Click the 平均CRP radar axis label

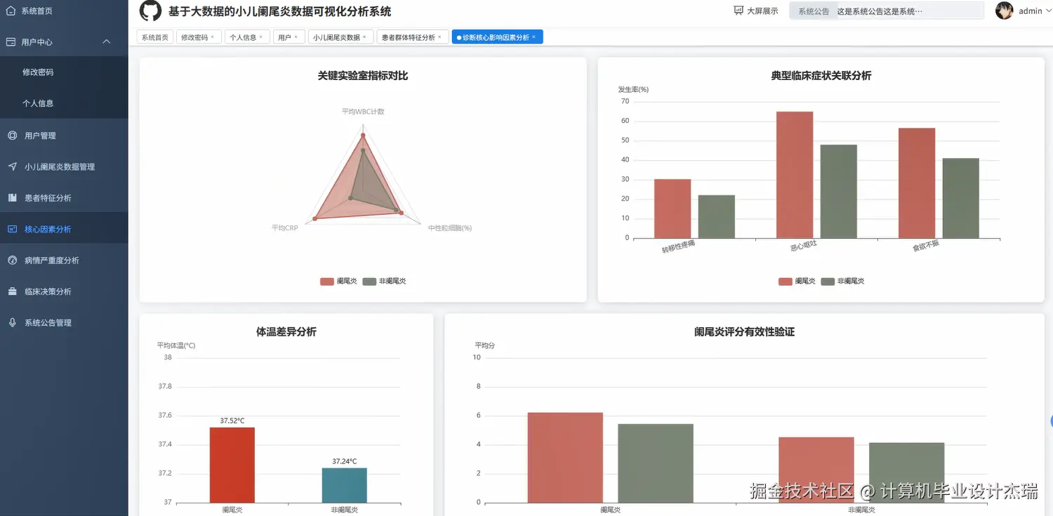tap(285, 228)
